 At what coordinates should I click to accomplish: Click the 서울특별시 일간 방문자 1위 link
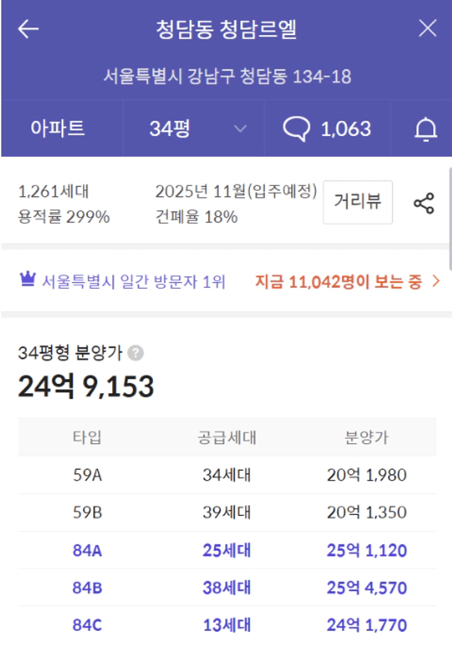coord(133,282)
